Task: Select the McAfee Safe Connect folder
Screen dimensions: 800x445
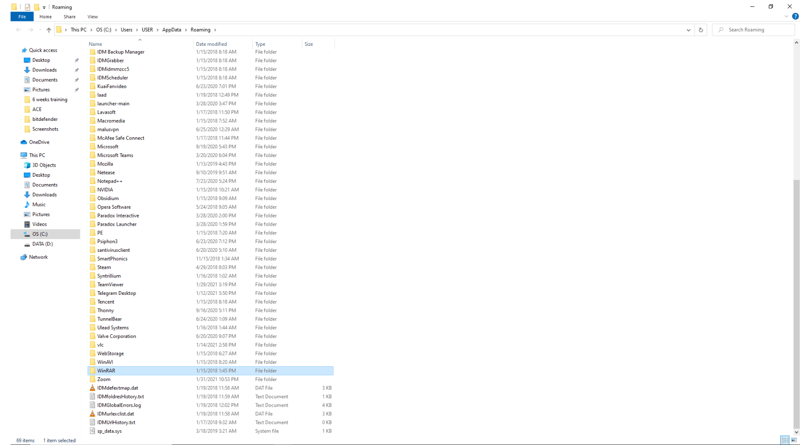Action: point(121,138)
